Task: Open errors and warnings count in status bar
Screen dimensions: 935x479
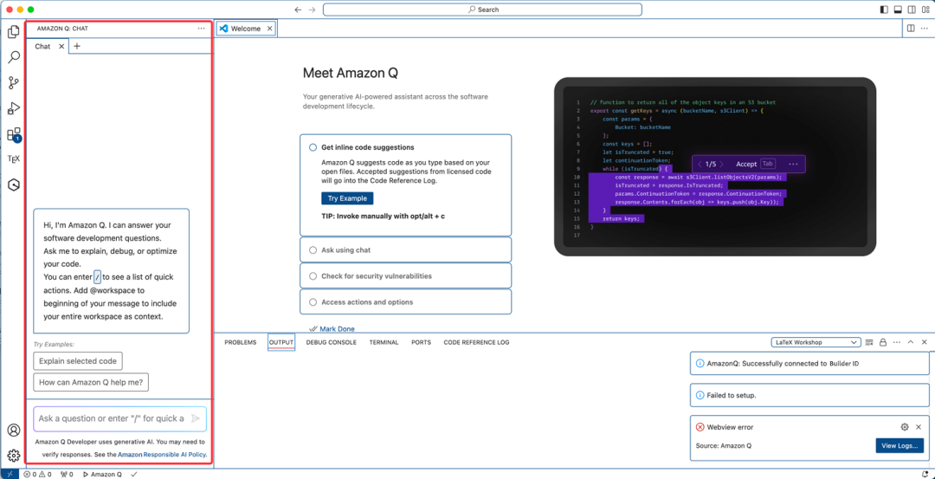Action: (x=37, y=474)
